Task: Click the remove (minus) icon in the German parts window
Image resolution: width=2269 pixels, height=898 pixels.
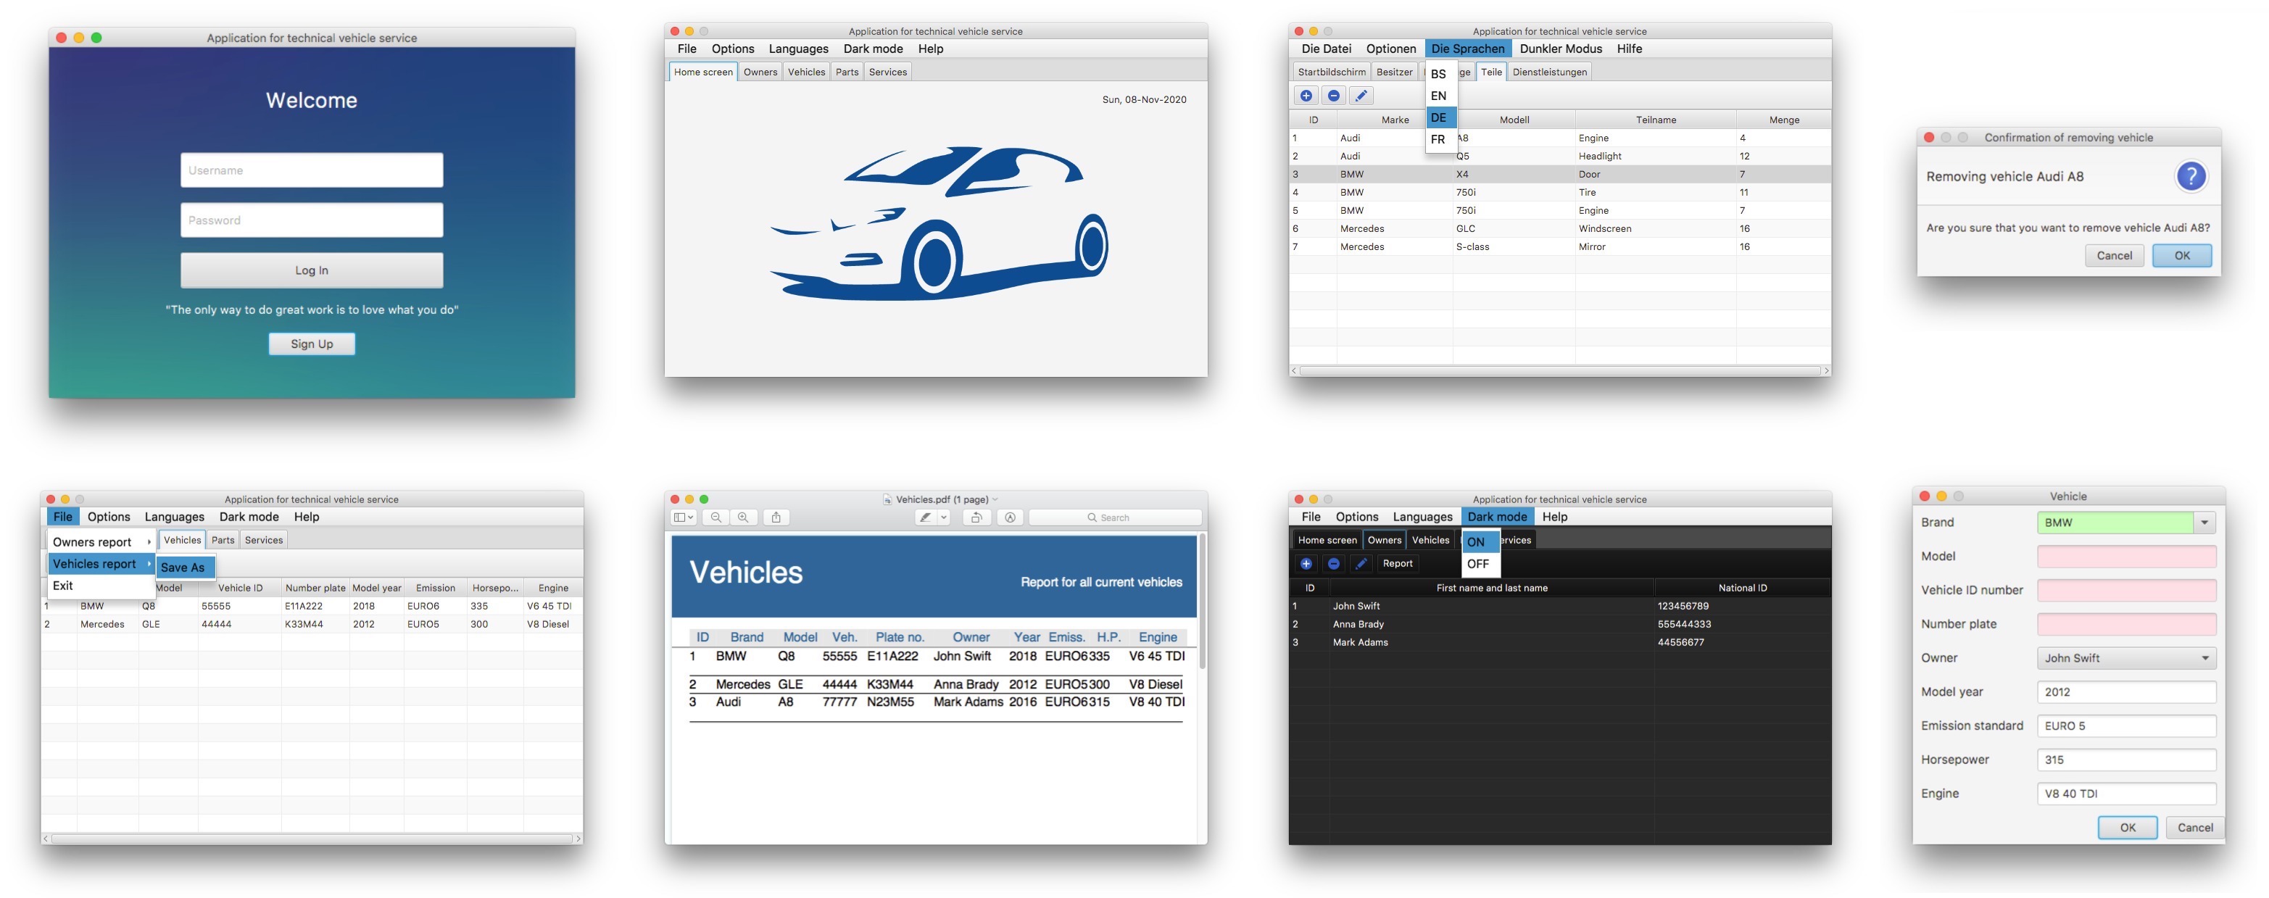Action: point(1334,96)
